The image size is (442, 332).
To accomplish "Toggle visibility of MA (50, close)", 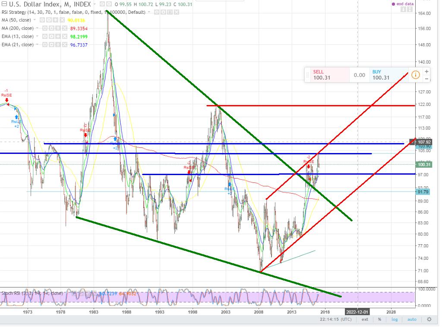I will pyautogui.click(x=42, y=20).
